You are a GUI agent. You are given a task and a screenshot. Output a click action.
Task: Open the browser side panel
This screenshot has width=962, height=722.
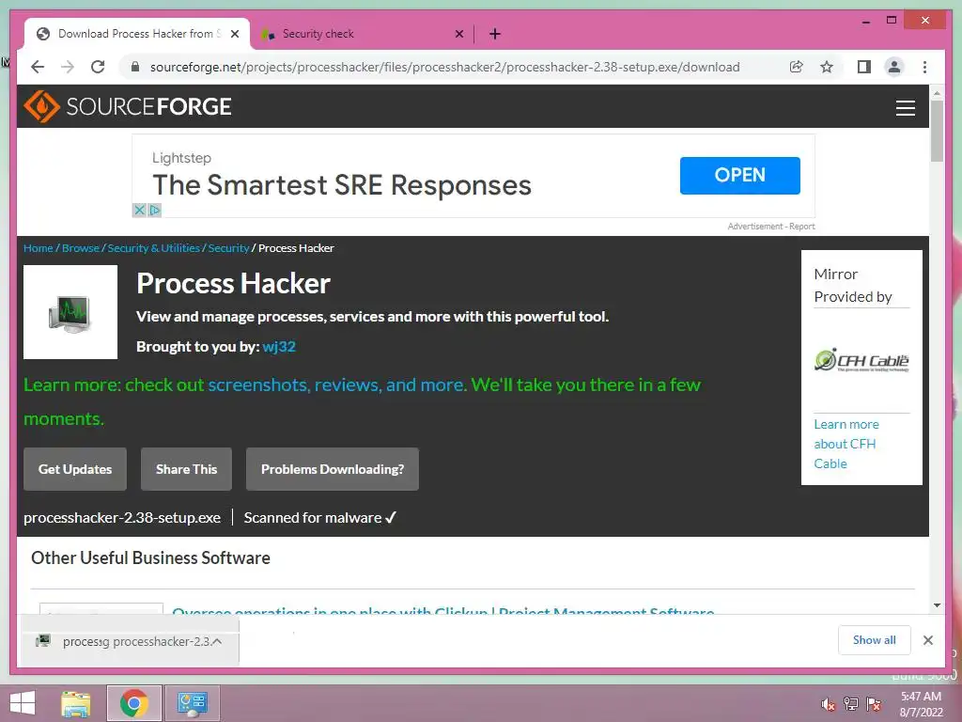coord(864,67)
